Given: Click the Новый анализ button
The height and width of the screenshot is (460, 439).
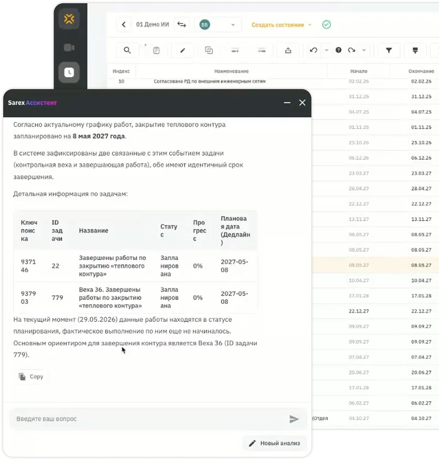Looking at the screenshot, I should coord(275,443).
